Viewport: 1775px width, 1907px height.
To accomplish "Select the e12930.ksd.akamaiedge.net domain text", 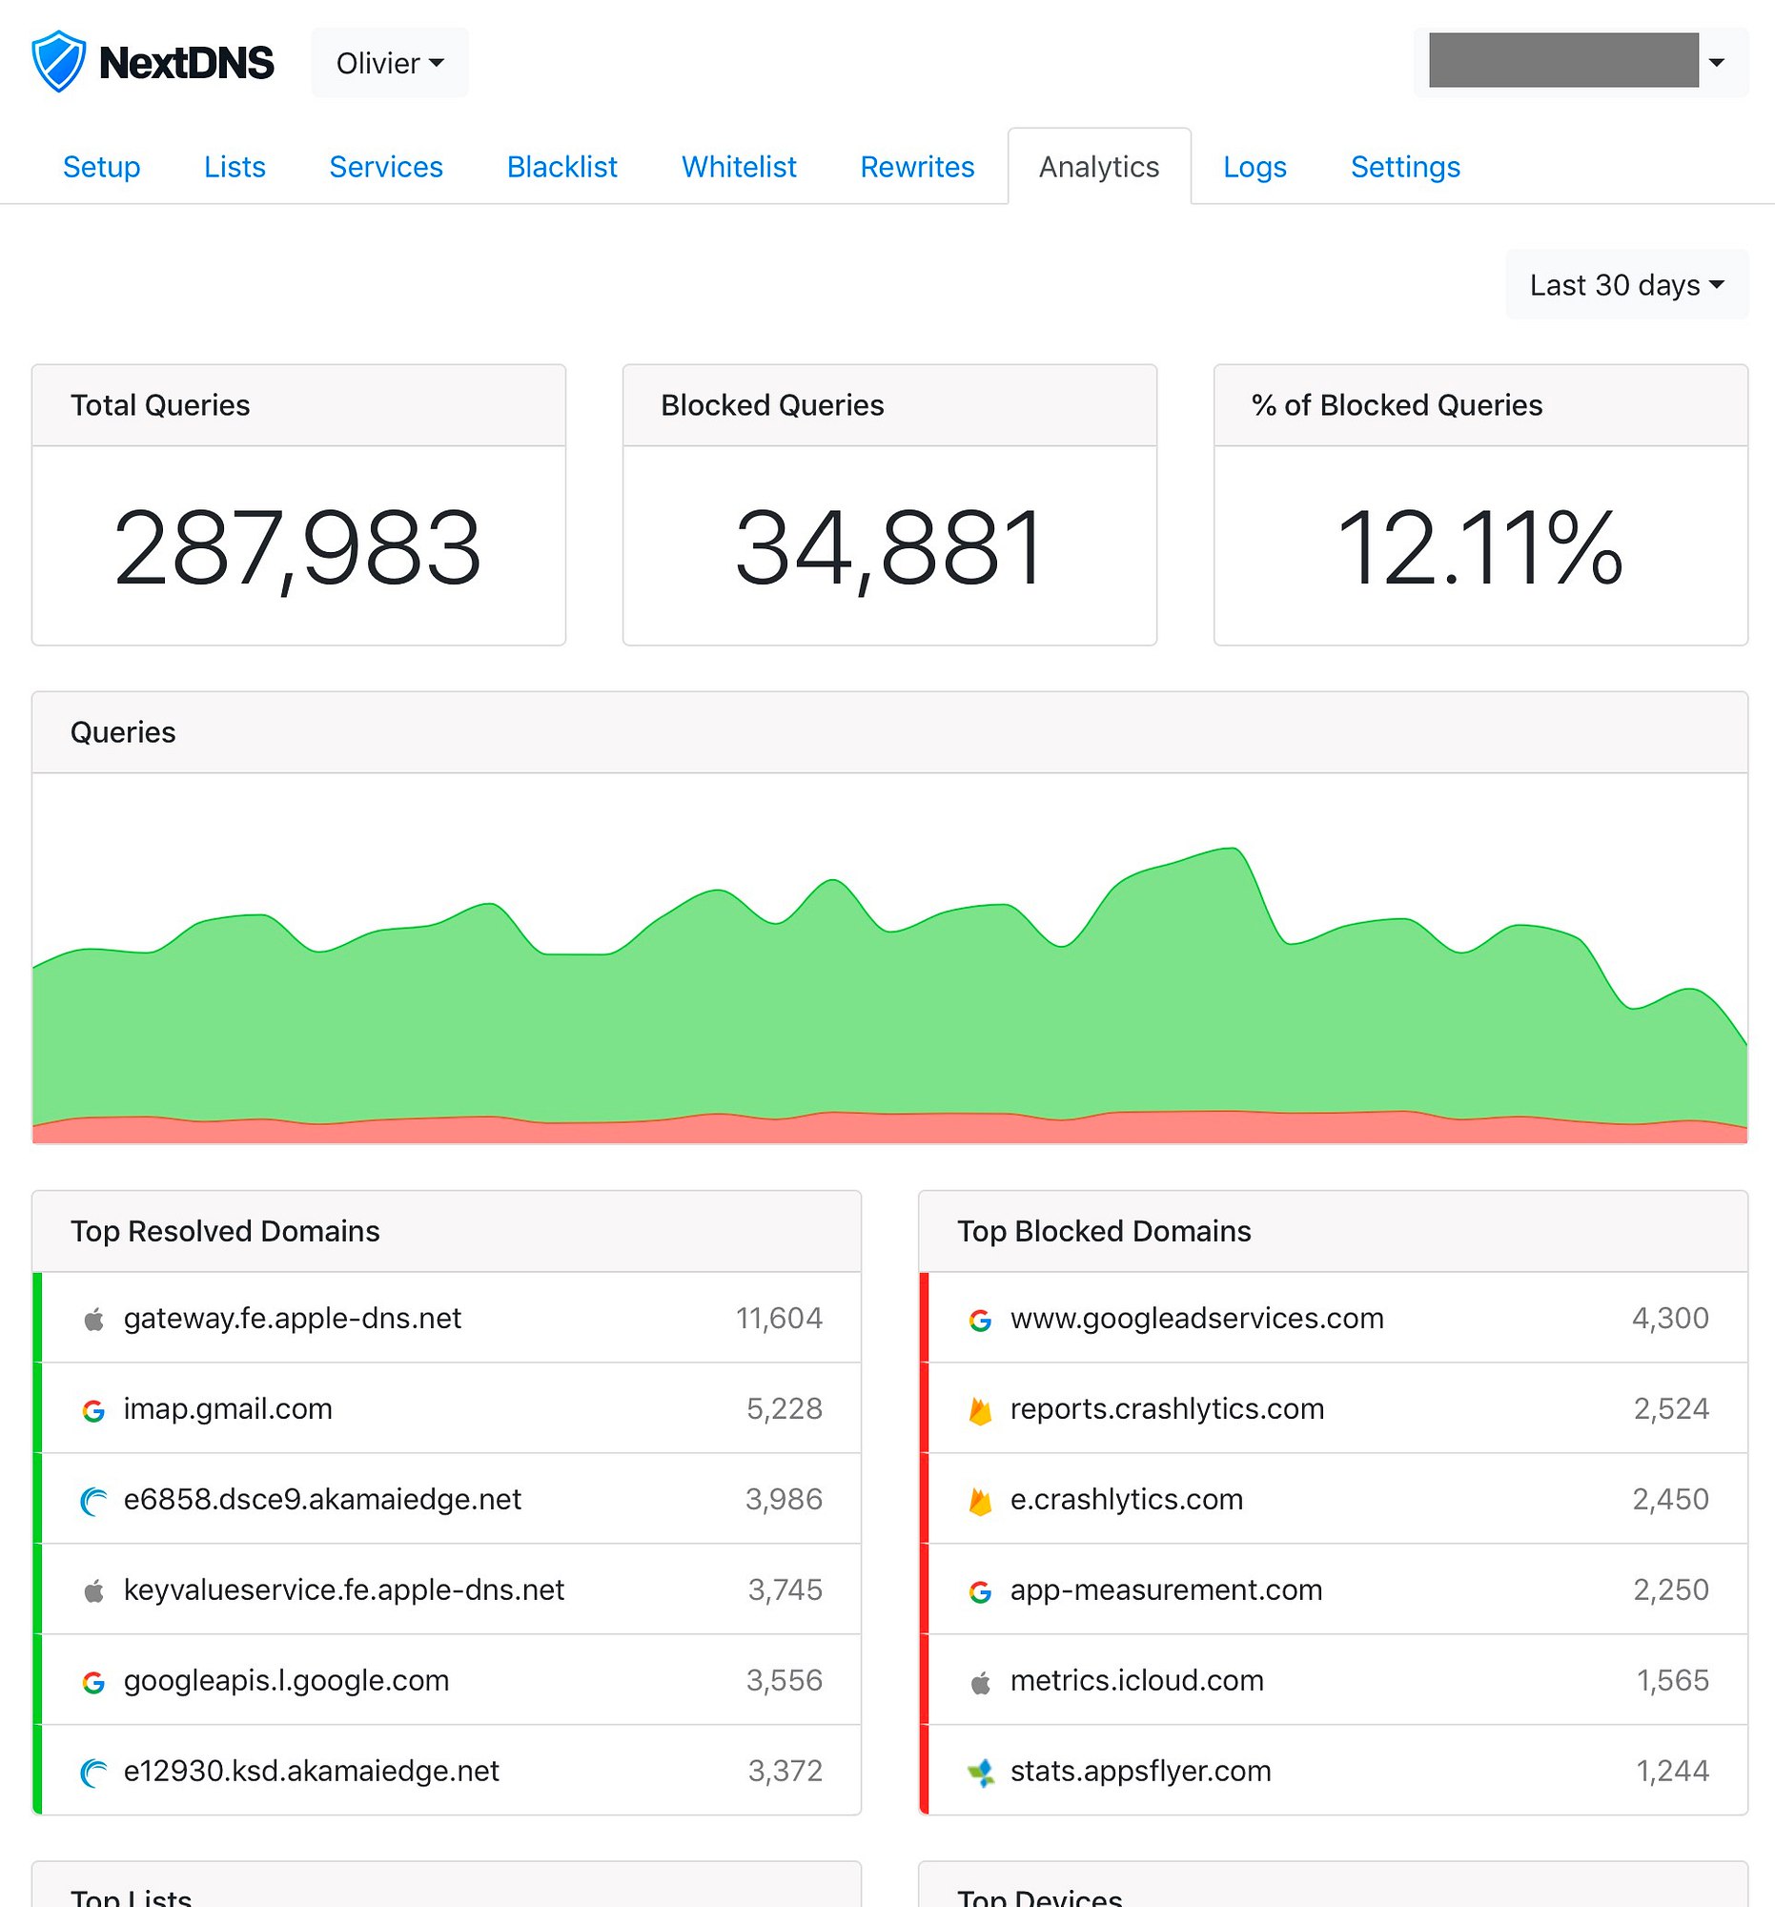I will pyautogui.click(x=311, y=1771).
